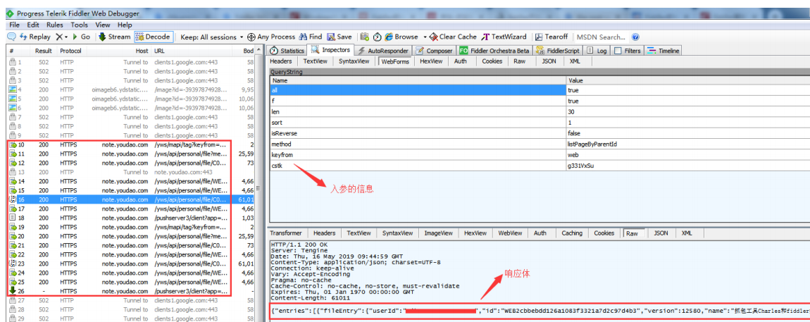Click the QueryString Name column header
Viewport: 810px width, 322px height.
click(418, 80)
